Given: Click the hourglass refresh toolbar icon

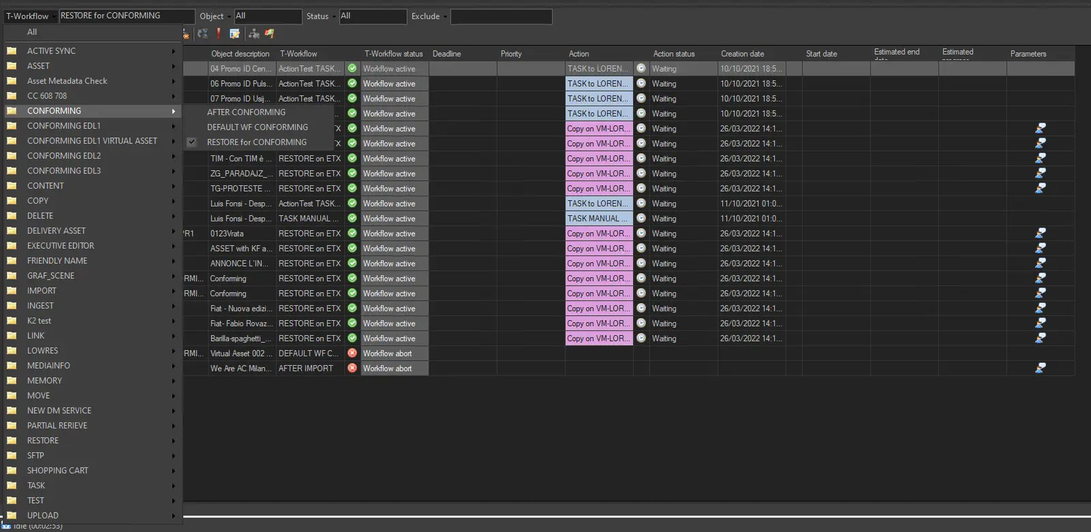Looking at the screenshot, I should coord(202,33).
